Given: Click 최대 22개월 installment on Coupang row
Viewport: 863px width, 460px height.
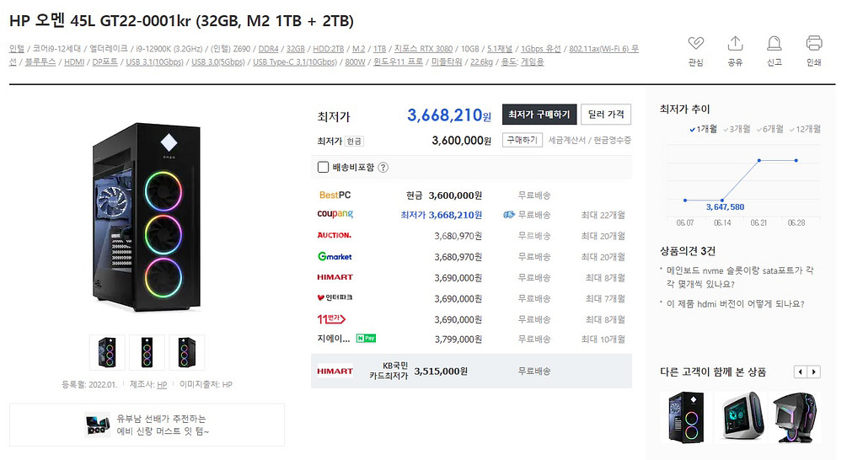Looking at the screenshot, I should click(x=603, y=215).
